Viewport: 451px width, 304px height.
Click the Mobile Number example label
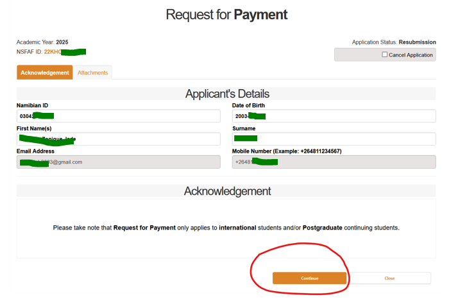(x=286, y=151)
